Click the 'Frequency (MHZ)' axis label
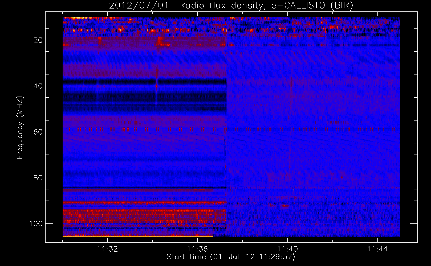 pyautogui.click(x=20, y=127)
